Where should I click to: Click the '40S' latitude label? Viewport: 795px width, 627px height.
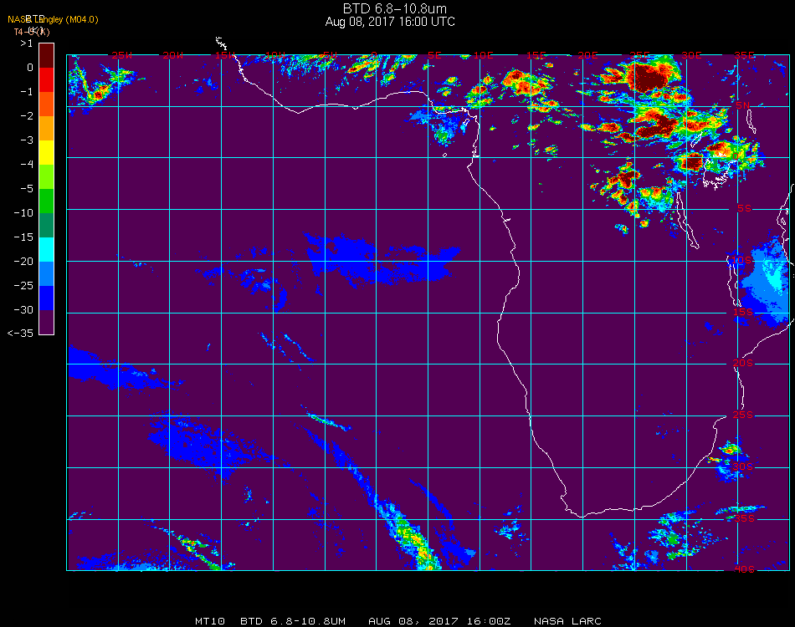point(744,570)
